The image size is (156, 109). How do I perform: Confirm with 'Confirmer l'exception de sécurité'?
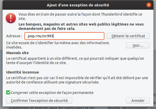pos(39,101)
